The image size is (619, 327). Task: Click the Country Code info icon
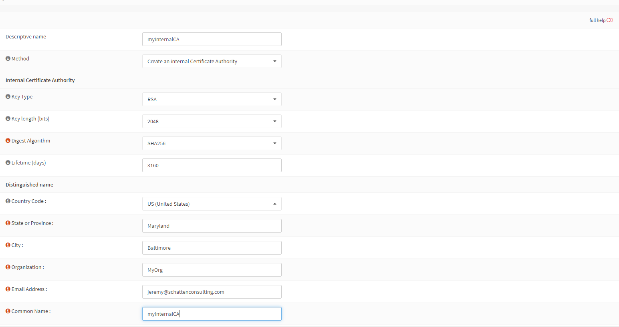pyautogui.click(x=8, y=201)
